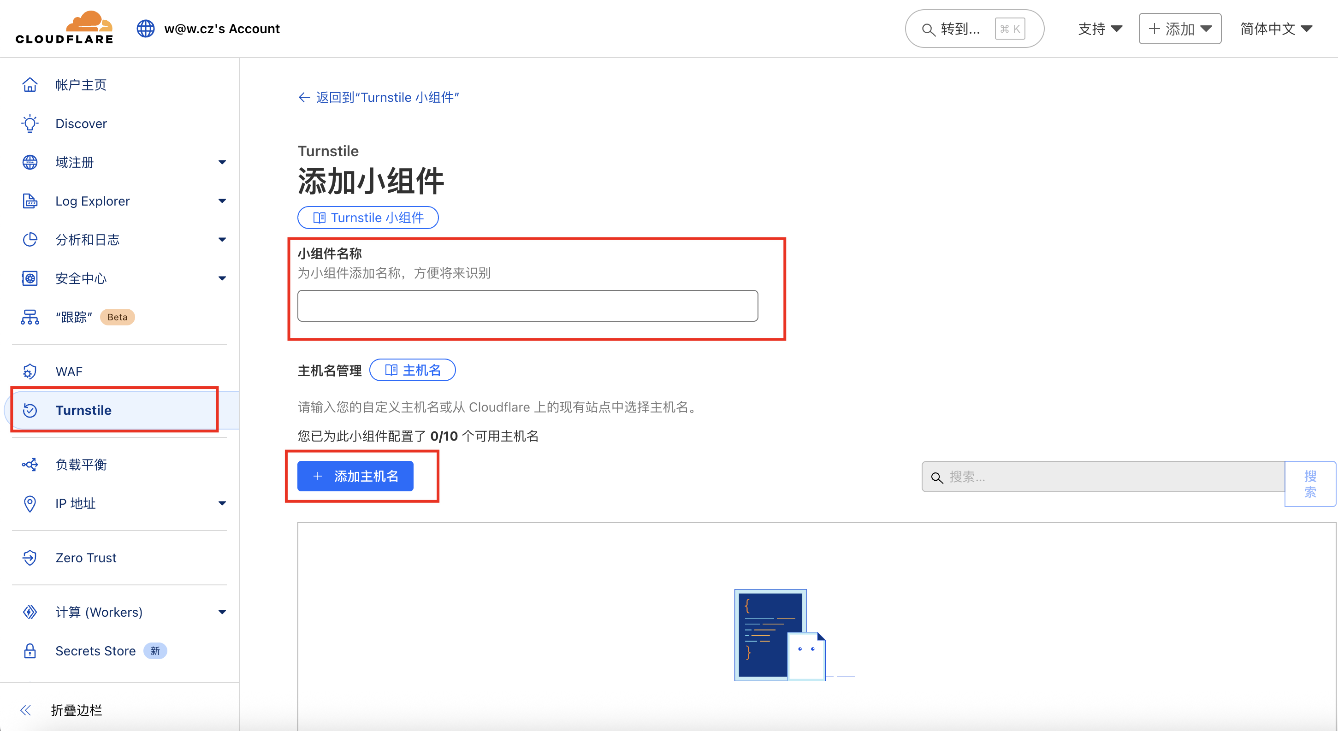Click the 负载平衡 load balancing icon
Image resolution: width=1338 pixels, height=731 pixels.
tap(30, 464)
